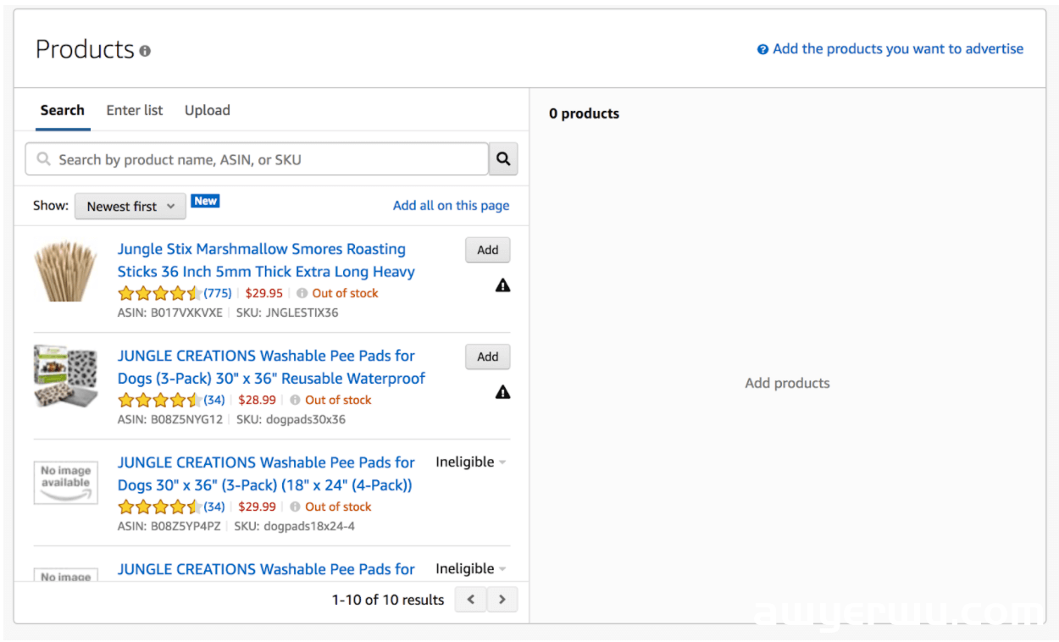This screenshot has height=642, width=1059.
Task: Add the Jungle Stix Marshmallow Sticks product
Action: (x=488, y=250)
